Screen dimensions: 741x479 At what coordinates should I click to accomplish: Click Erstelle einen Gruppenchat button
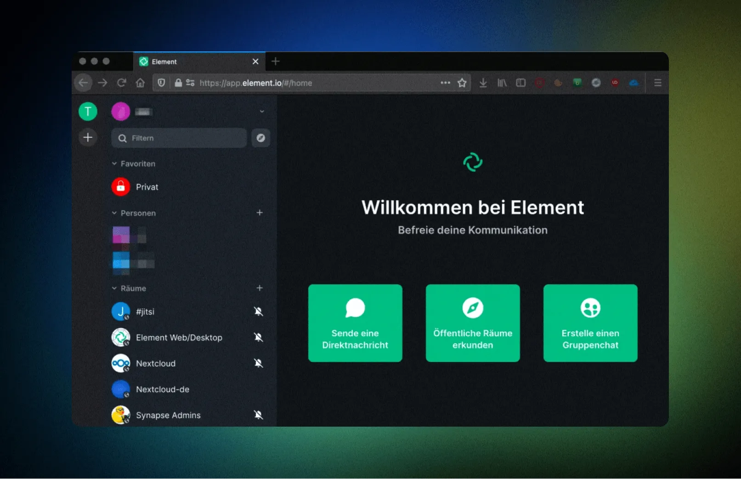click(x=590, y=323)
